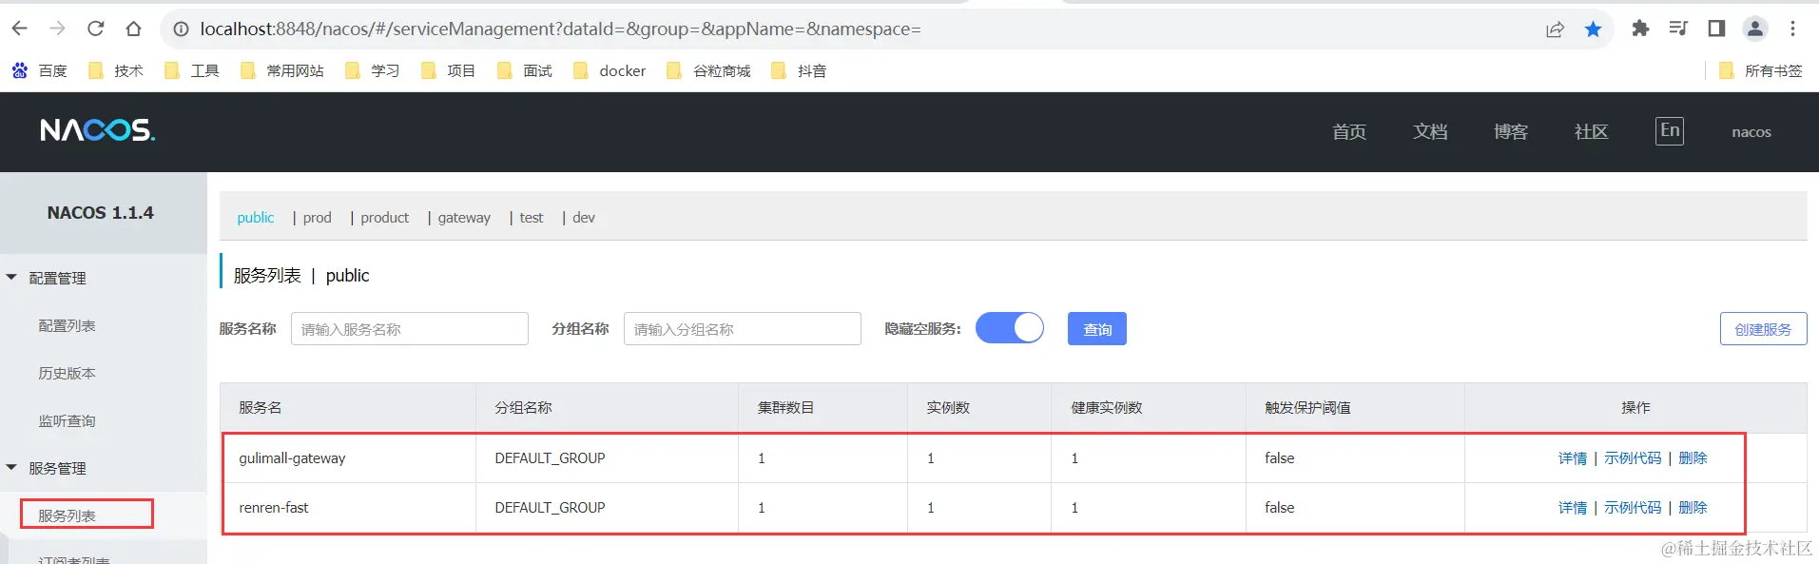This screenshot has width=1819, height=564.
Task: Open 详情 for gulimall-gateway
Action: (1573, 458)
